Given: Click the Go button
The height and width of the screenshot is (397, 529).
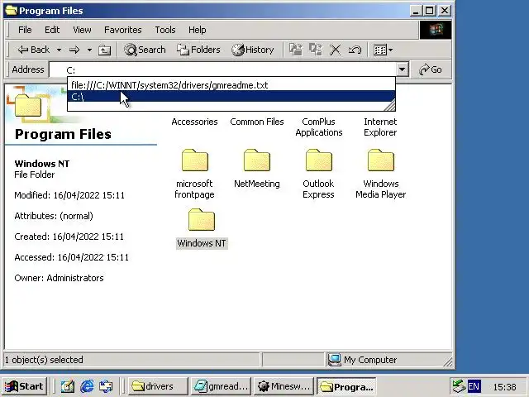Looking at the screenshot, I should point(431,69).
